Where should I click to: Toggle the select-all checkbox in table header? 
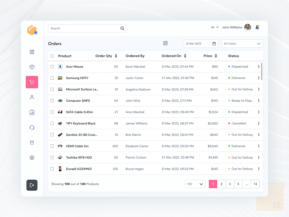(x=52, y=56)
